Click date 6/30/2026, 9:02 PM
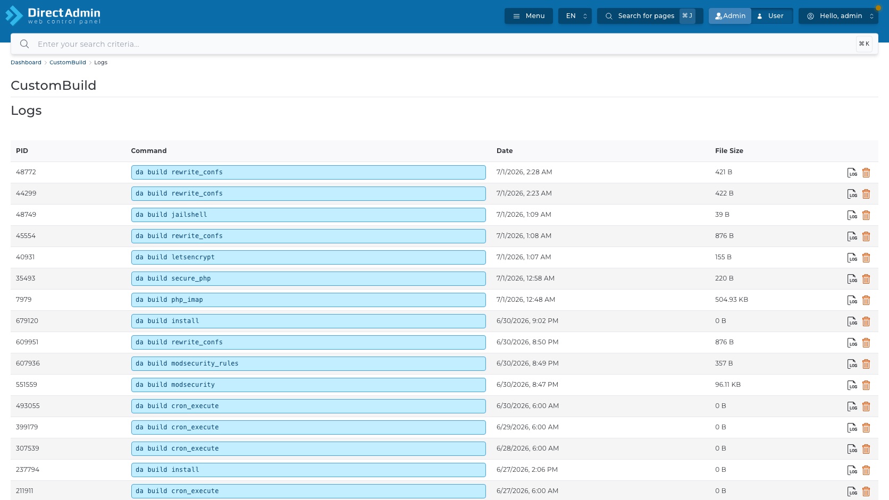This screenshot has height=500, width=889. (527, 321)
